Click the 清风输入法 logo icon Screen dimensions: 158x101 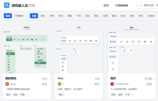pyautogui.click(x=7, y=5)
